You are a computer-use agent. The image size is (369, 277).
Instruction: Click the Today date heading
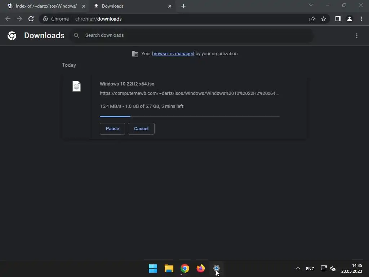(69, 65)
